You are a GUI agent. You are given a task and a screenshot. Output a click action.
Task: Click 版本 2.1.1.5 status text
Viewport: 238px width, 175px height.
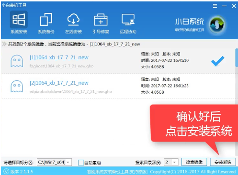click(x=22, y=172)
